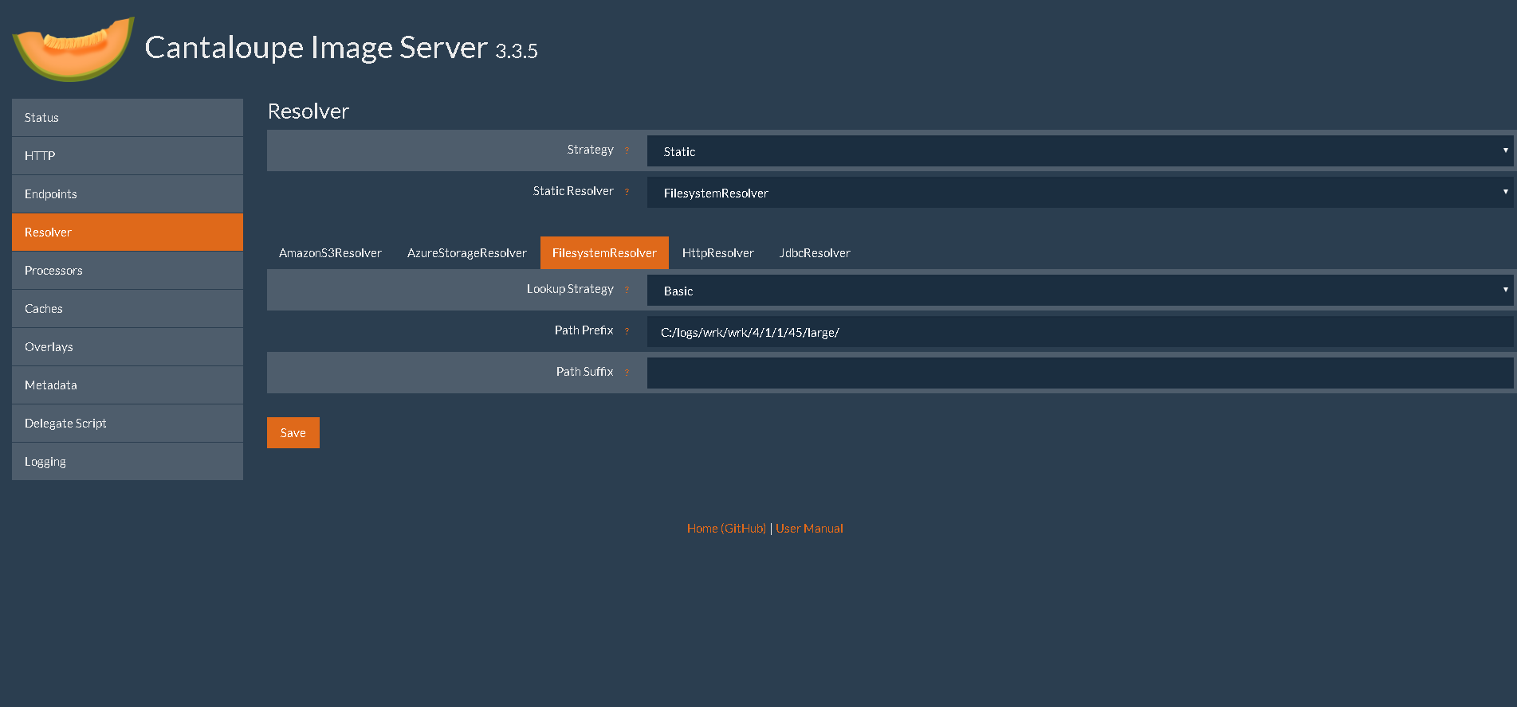Click the Path Prefix field label
The image size is (1517, 707).
pyautogui.click(x=584, y=330)
